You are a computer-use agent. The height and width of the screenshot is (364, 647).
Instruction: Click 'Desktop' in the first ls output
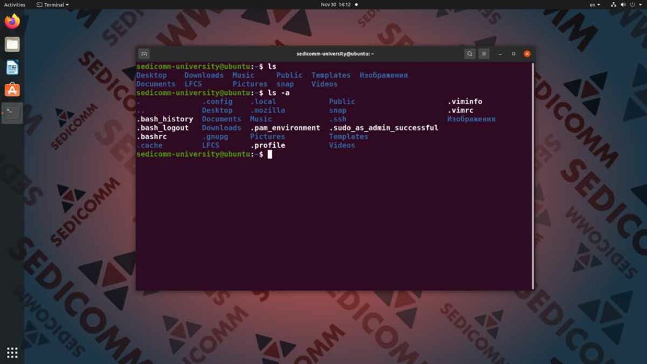152,75
